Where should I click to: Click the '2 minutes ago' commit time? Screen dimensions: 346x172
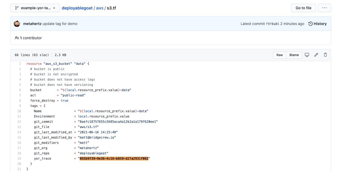pyautogui.click(x=292, y=24)
